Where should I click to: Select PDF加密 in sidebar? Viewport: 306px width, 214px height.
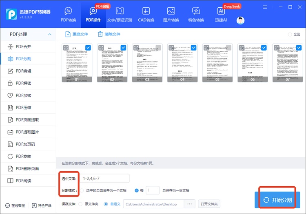[28, 95]
